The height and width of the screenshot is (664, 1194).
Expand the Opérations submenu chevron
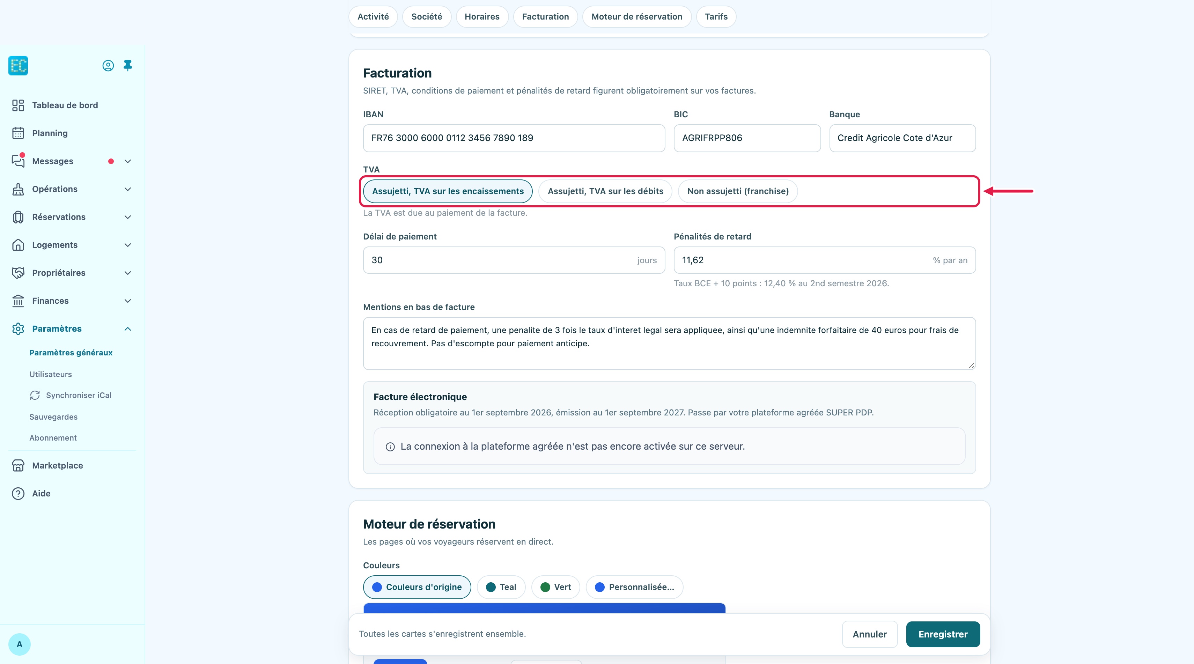pos(128,189)
